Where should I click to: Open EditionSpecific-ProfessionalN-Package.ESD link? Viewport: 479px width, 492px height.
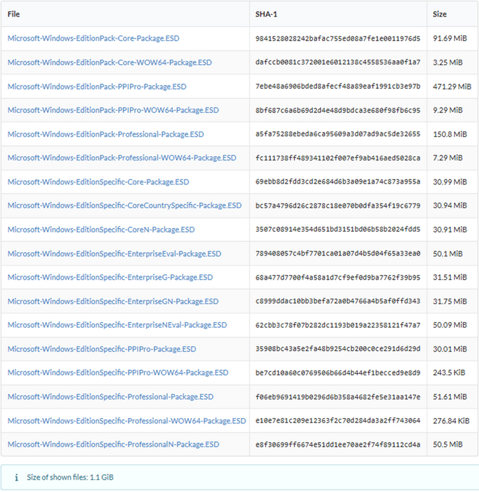[114, 445]
